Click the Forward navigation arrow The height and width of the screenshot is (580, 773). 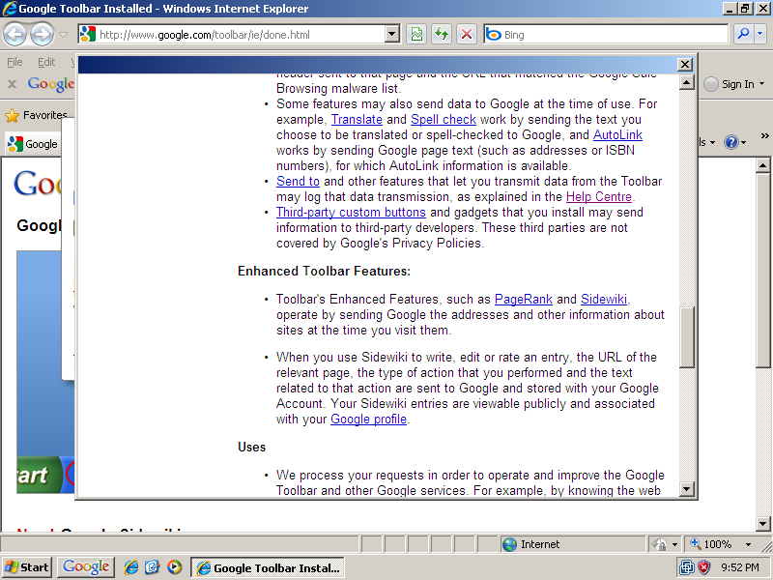tap(42, 35)
